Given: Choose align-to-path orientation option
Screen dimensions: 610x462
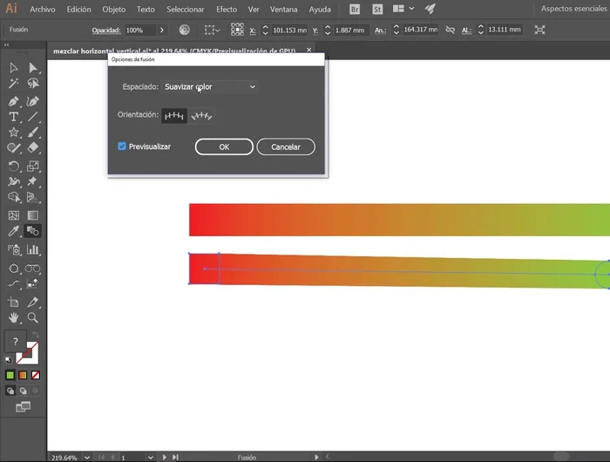Looking at the screenshot, I should 202,115.
